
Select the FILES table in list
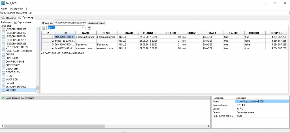point(9,76)
